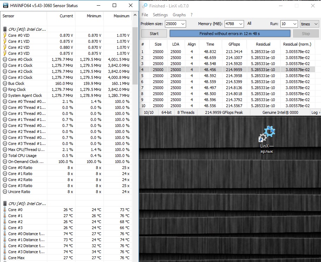Open the Problem size dropdown in LinX
This screenshot has height=262, width=321.
pos(183,24)
